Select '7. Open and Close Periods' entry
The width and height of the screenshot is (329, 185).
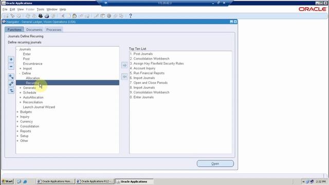tap(149, 83)
